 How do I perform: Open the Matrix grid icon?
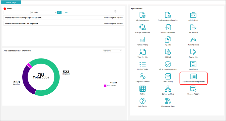coord(142,89)
